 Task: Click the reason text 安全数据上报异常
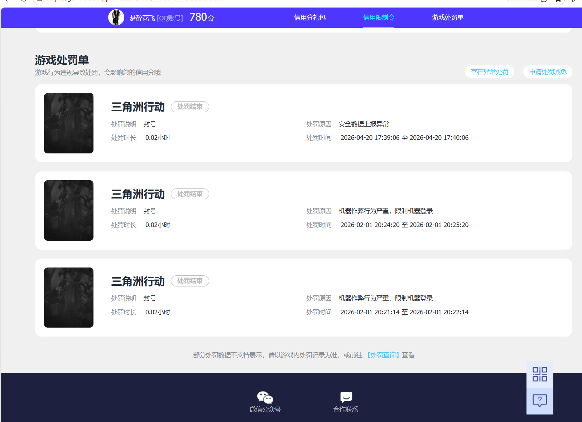click(x=364, y=124)
